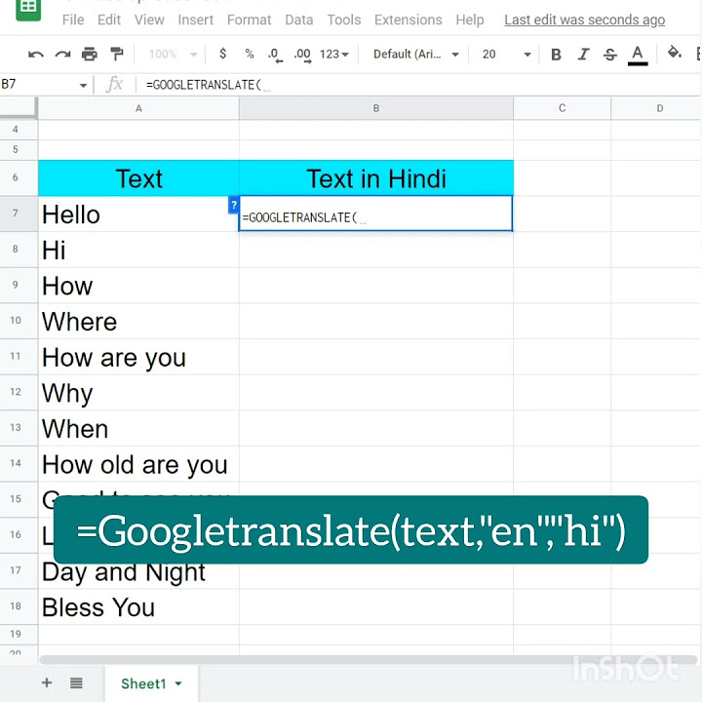
Task: Format as percent icon
Action: click(x=250, y=55)
